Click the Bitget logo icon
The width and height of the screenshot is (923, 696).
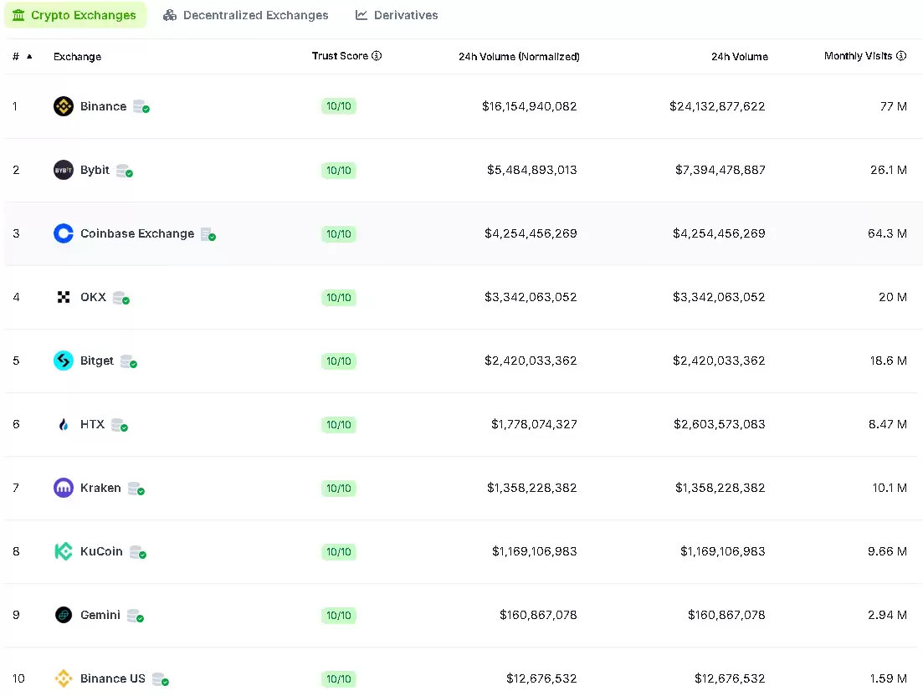[x=64, y=361]
